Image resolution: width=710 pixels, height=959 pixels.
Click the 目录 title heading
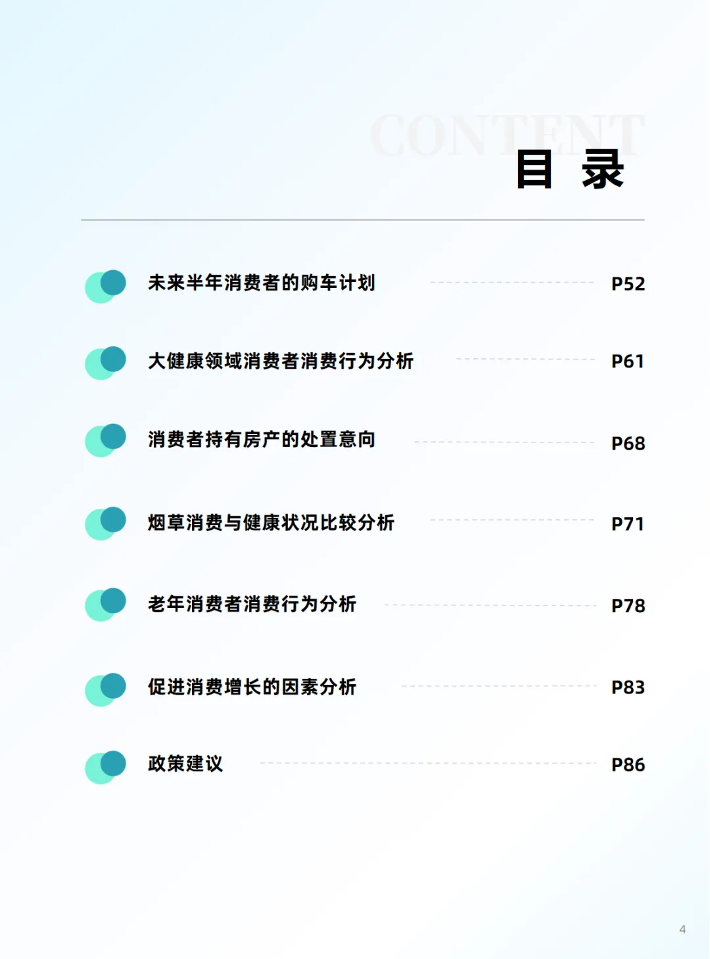pos(569,170)
